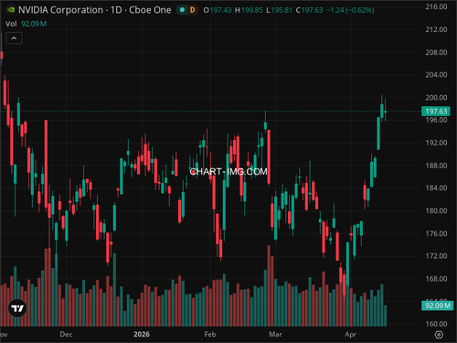Click the 180.00 price axis label

436,210
